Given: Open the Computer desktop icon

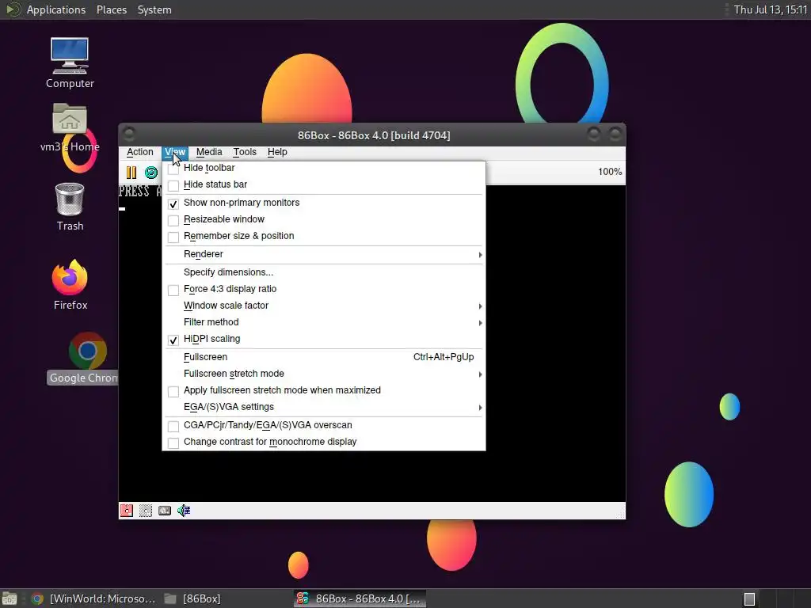Looking at the screenshot, I should tap(70, 63).
